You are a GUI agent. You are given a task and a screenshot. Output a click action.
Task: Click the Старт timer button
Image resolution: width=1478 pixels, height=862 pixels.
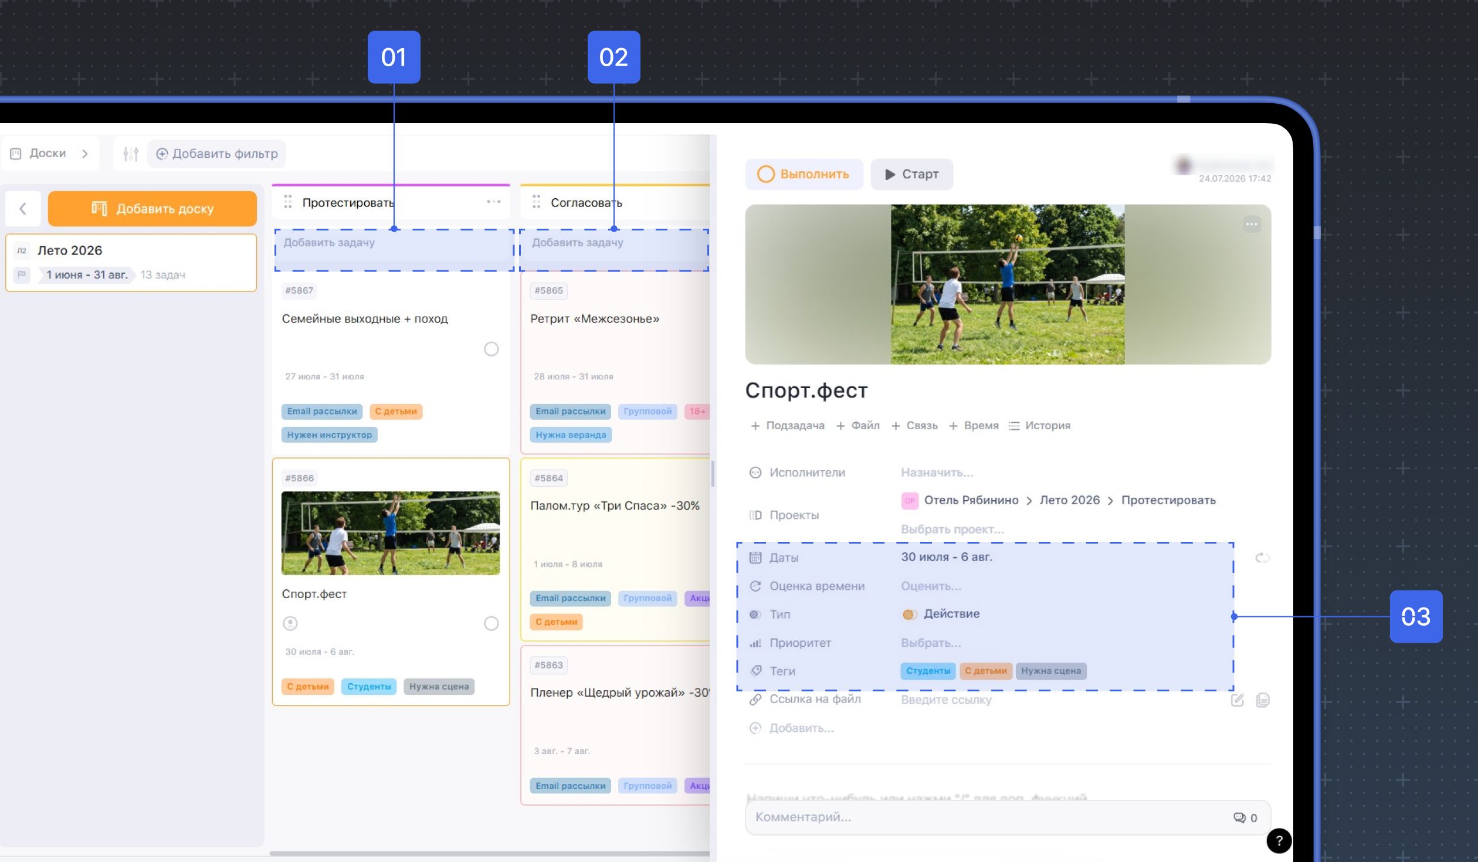pos(911,174)
